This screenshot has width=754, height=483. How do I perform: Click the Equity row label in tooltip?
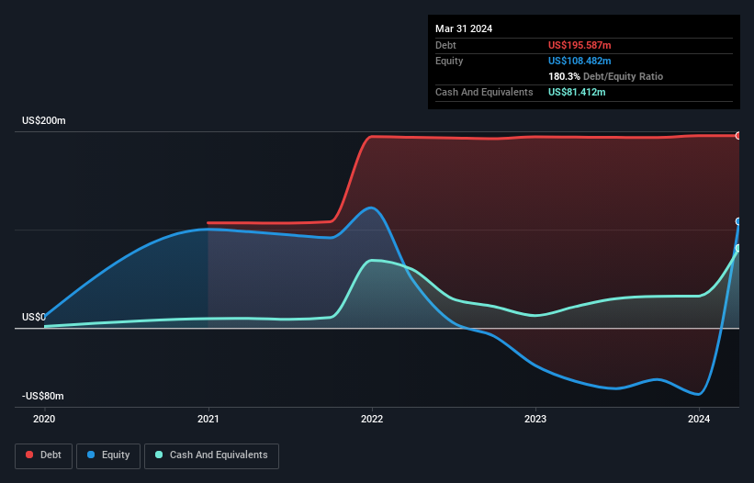tap(449, 61)
